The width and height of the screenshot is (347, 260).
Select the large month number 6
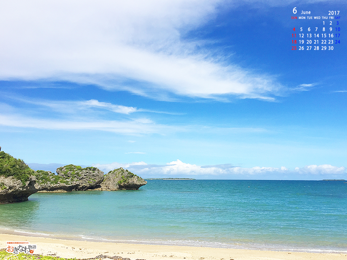[x=294, y=11]
